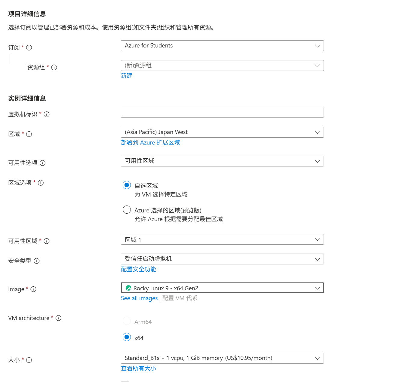Click info icon next to 安全类型
This screenshot has width=406, height=384.
[x=37, y=261]
